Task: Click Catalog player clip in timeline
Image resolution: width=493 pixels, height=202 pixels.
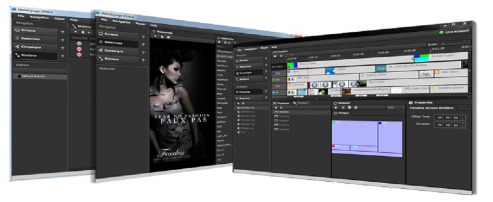Action: click(389, 76)
